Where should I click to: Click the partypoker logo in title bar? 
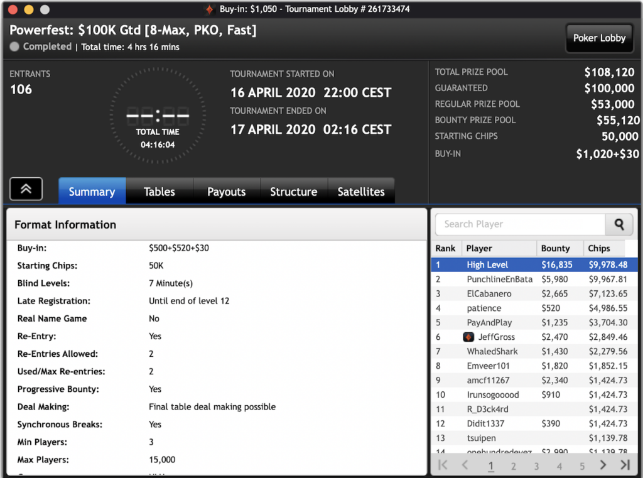210,9
